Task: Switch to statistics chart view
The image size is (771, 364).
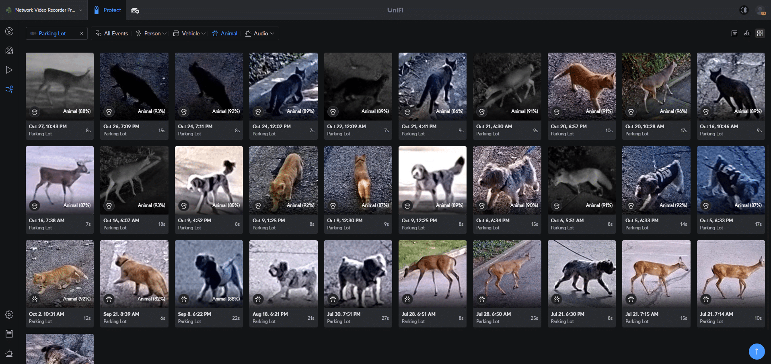Action: pos(747,33)
